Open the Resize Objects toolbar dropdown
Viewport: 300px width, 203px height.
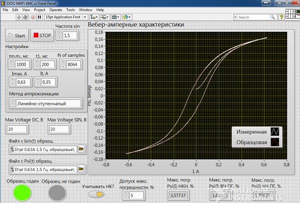tap(116, 17)
